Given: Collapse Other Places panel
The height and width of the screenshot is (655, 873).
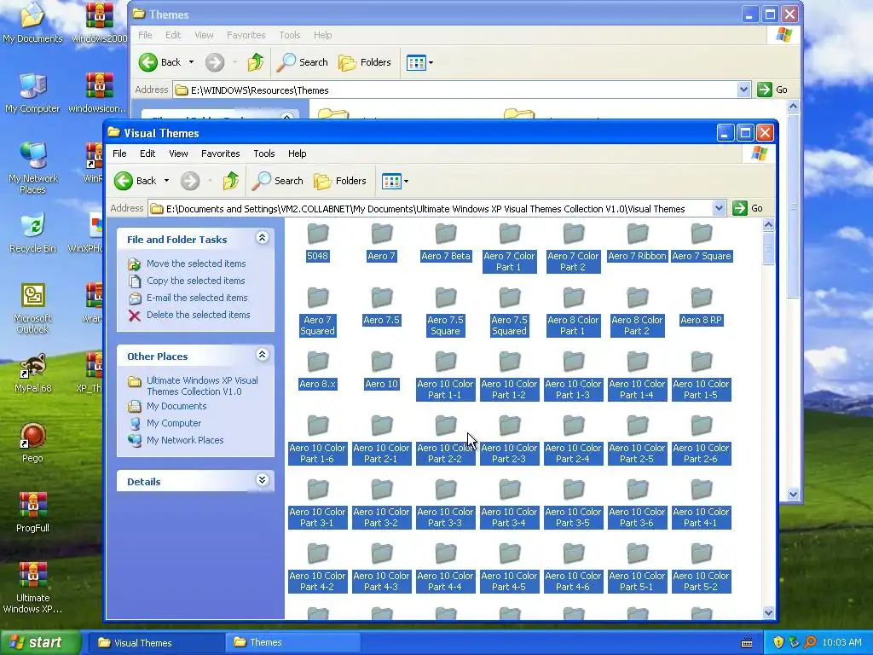Looking at the screenshot, I should 263,355.
